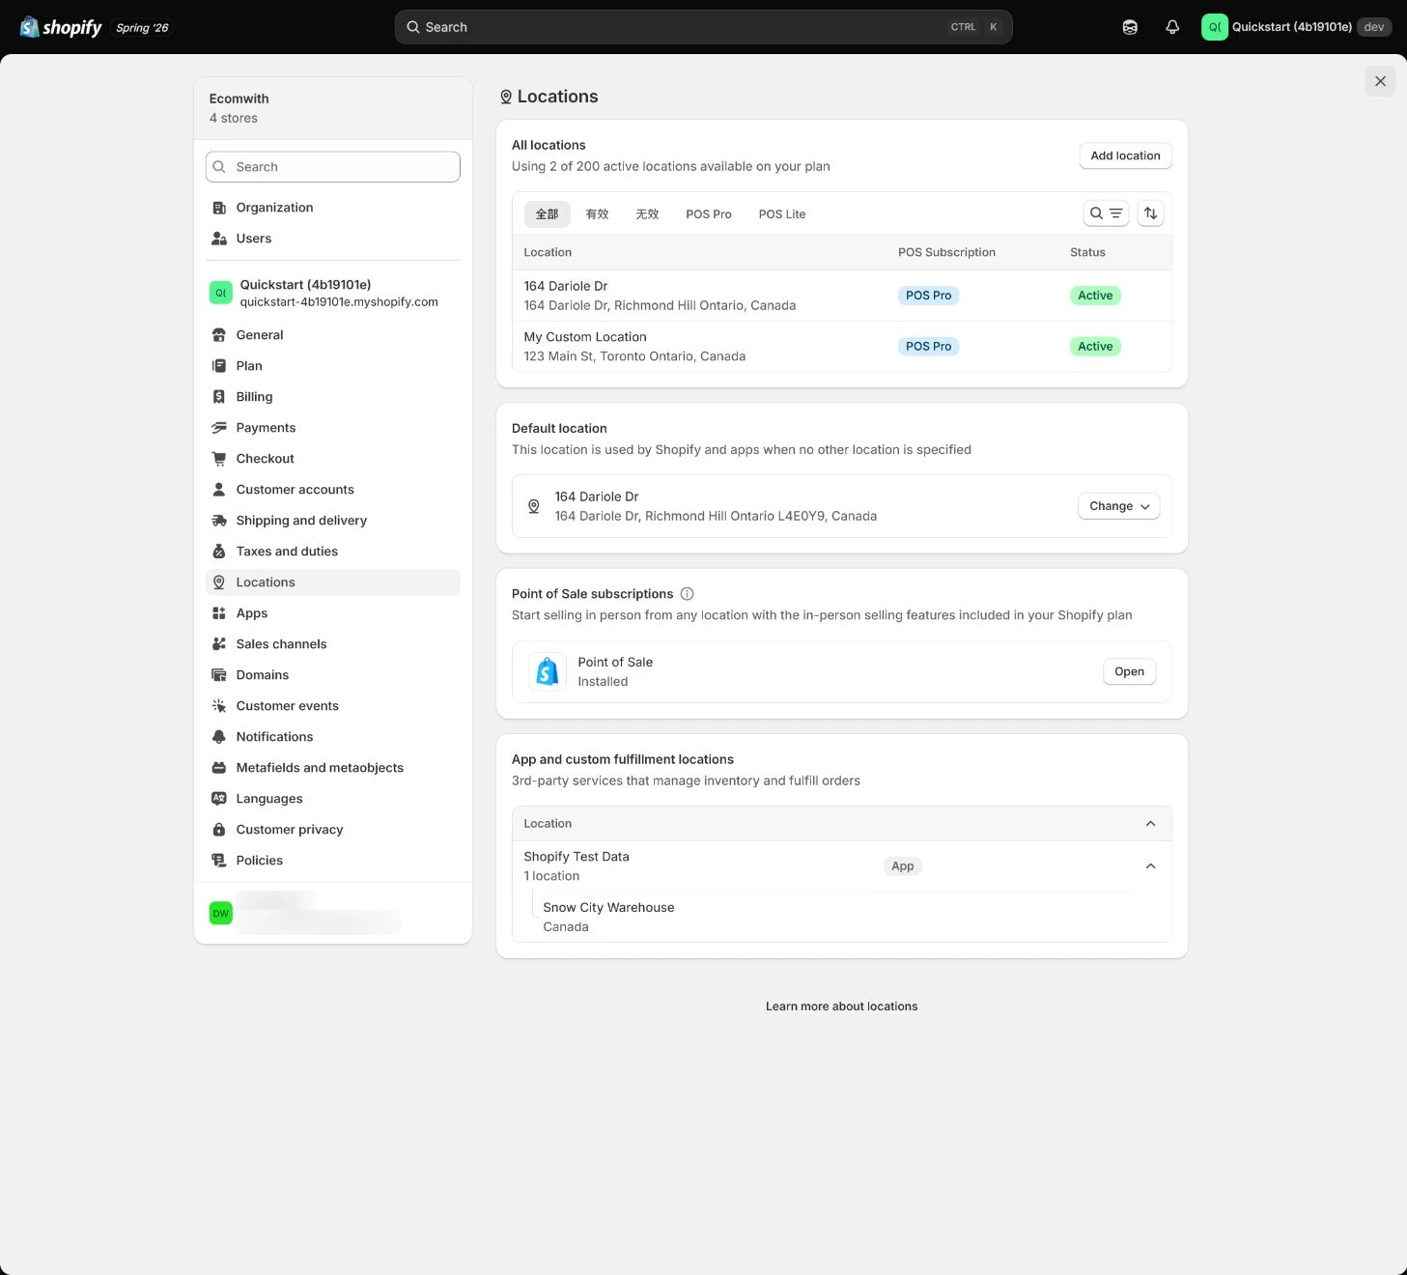Click the Billing icon in sidebar
The height and width of the screenshot is (1275, 1407).
click(x=219, y=397)
